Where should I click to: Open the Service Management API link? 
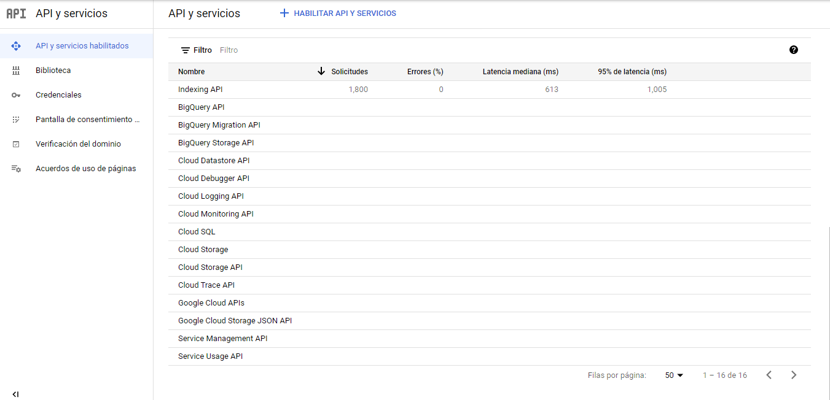(x=223, y=339)
